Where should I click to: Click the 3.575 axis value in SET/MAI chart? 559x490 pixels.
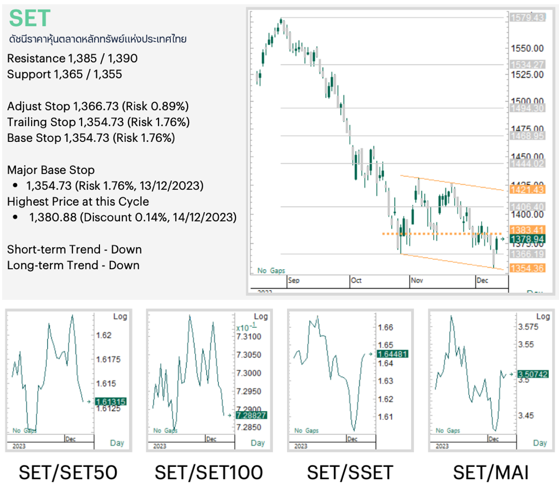(528, 327)
